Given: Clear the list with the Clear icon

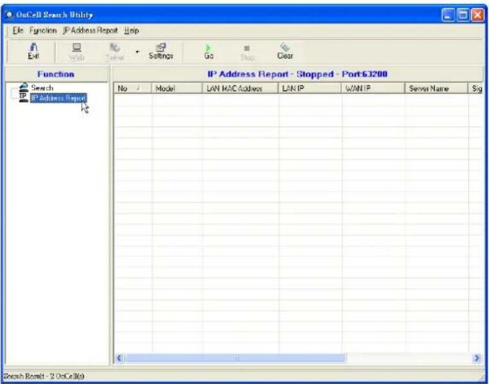Looking at the screenshot, I should pyautogui.click(x=285, y=51).
